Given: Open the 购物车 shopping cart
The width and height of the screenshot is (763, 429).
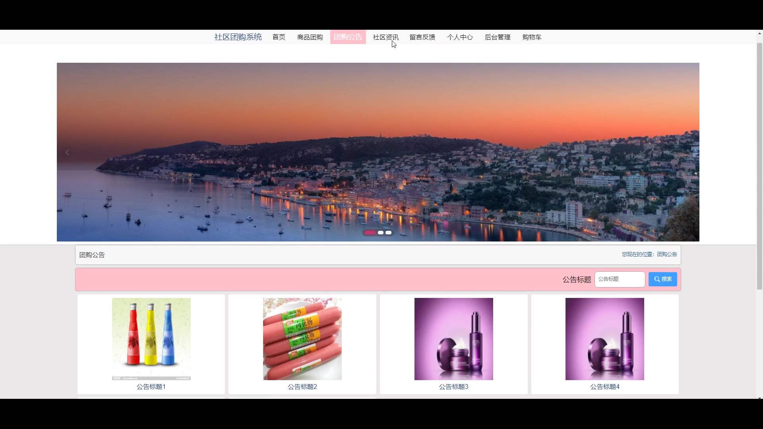Looking at the screenshot, I should tap(532, 37).
